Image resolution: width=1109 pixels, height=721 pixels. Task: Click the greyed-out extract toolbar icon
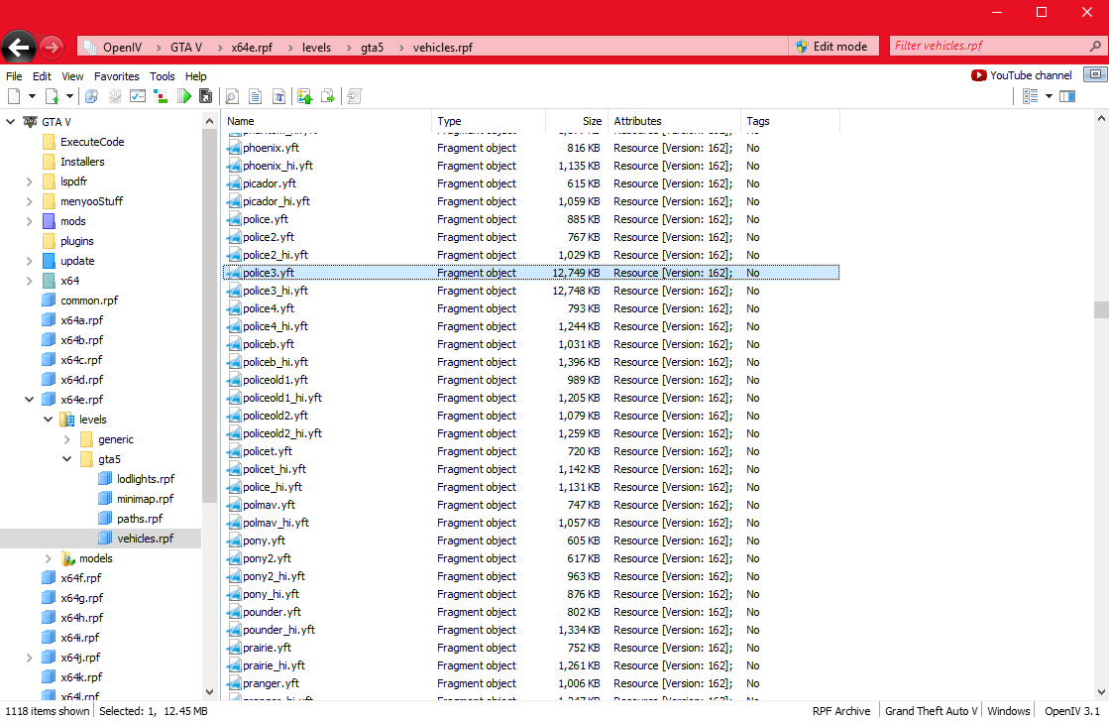tap(355, 96)
